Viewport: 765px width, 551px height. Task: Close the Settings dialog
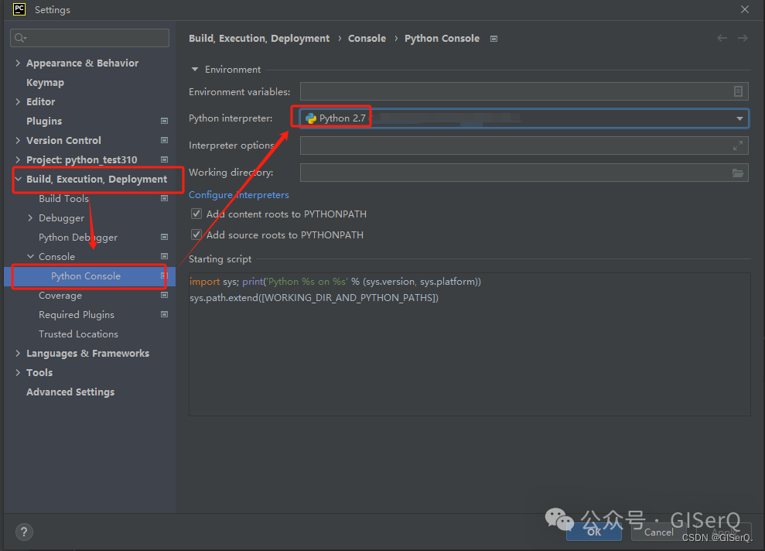point(745,9)
